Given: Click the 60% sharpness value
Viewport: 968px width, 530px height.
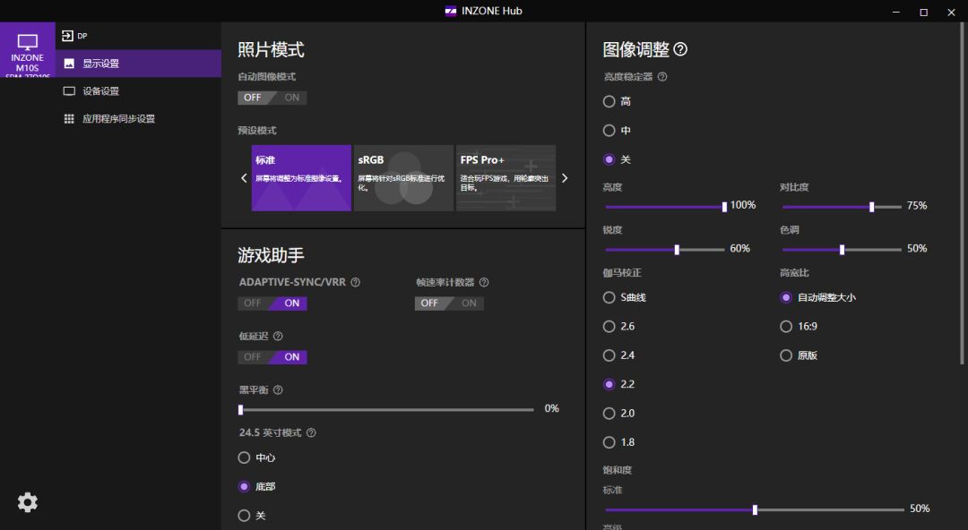Looking at the screenshot, I should coord(739,249).
